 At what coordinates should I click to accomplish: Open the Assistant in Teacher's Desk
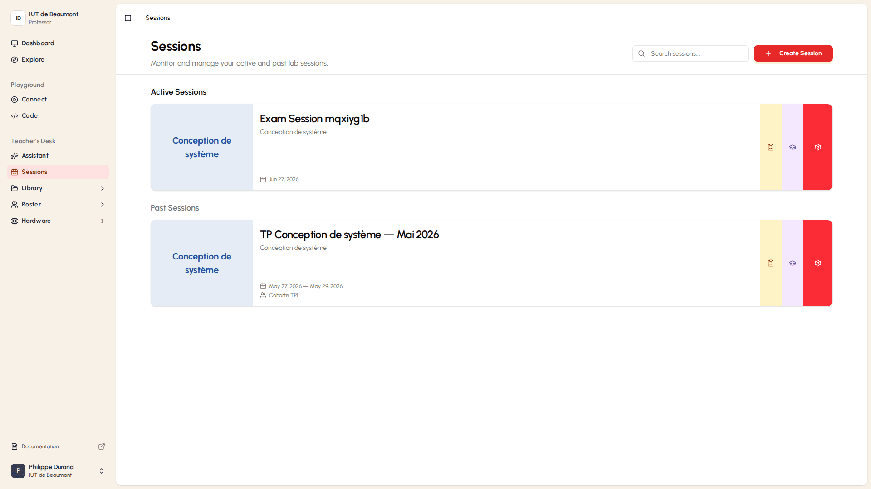(x=58, y=156)
